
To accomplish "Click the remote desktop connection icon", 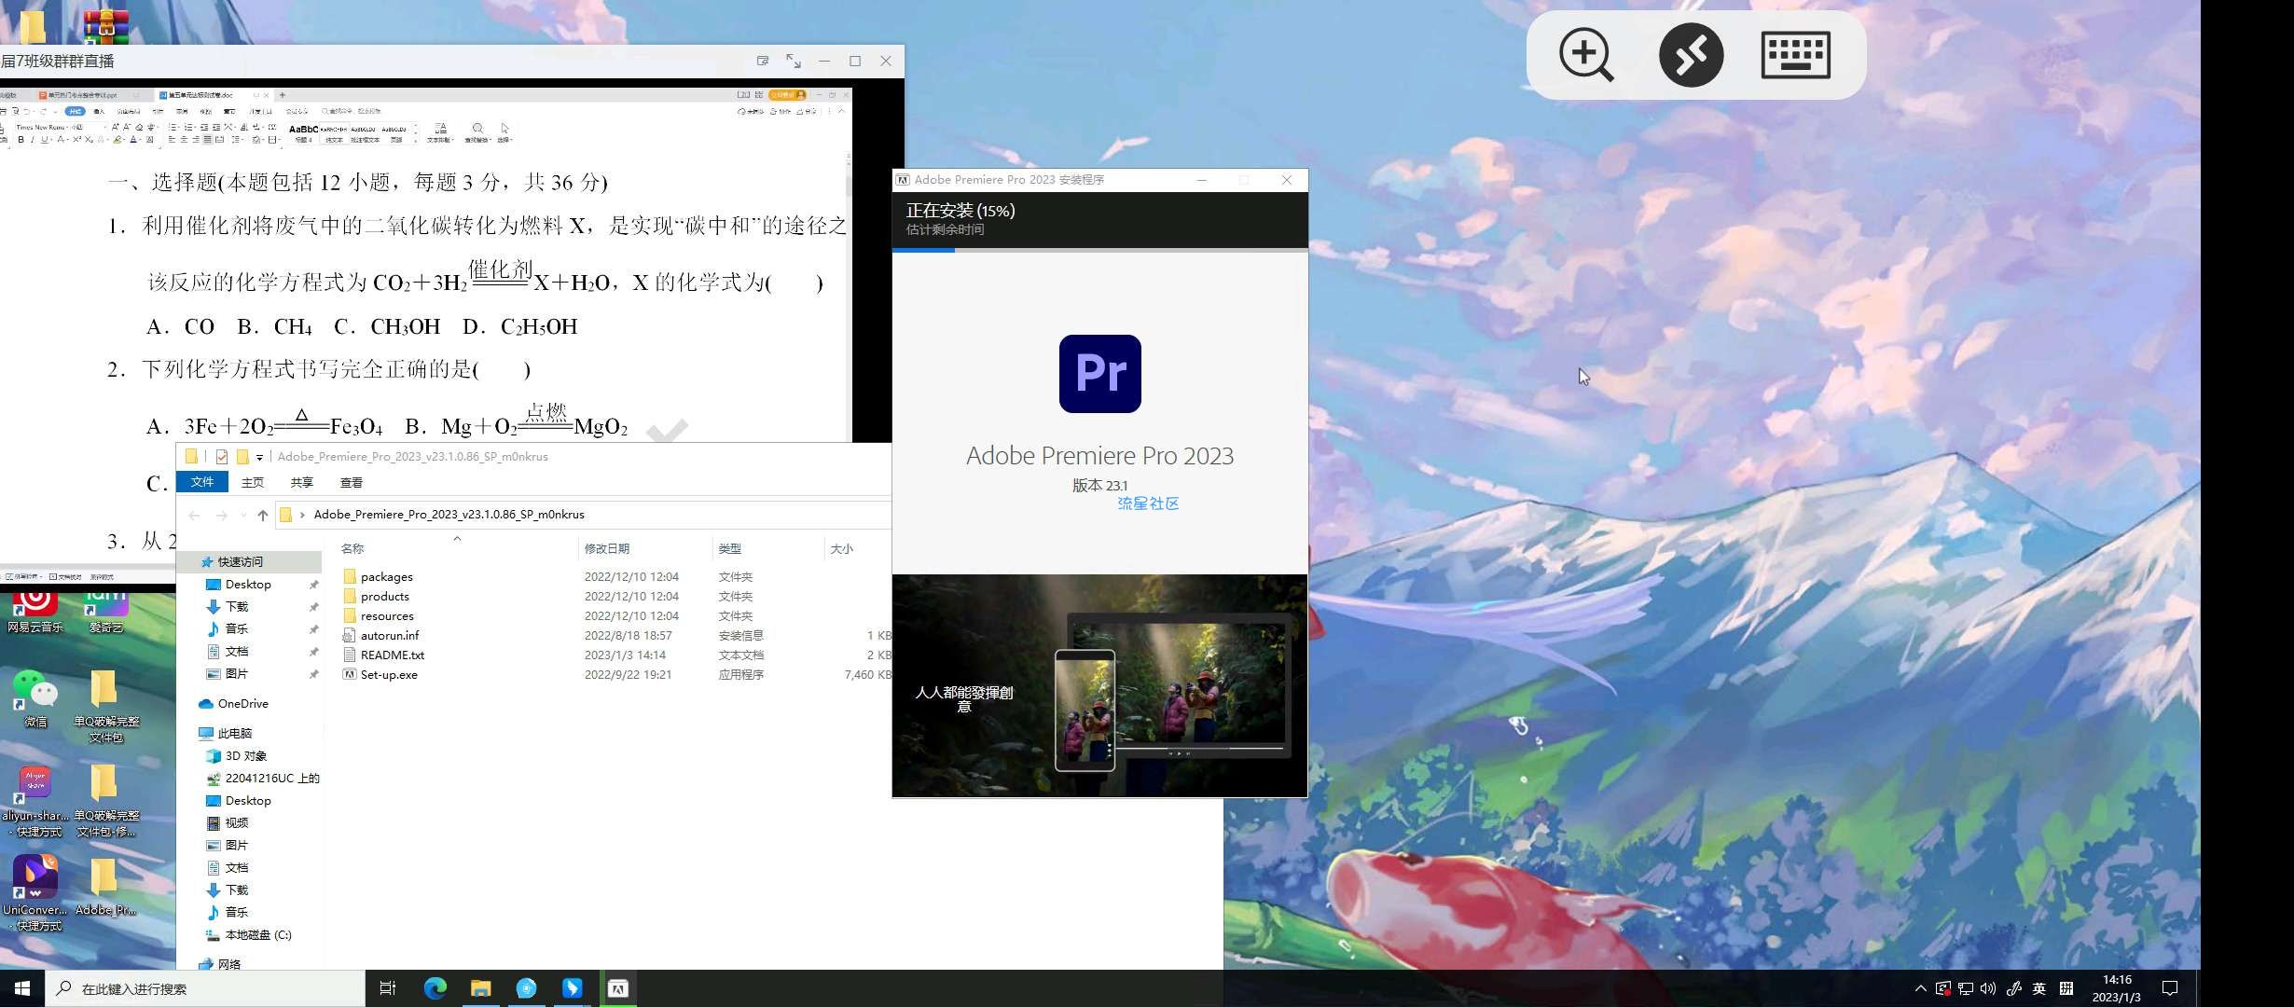I will (1691, 55).
